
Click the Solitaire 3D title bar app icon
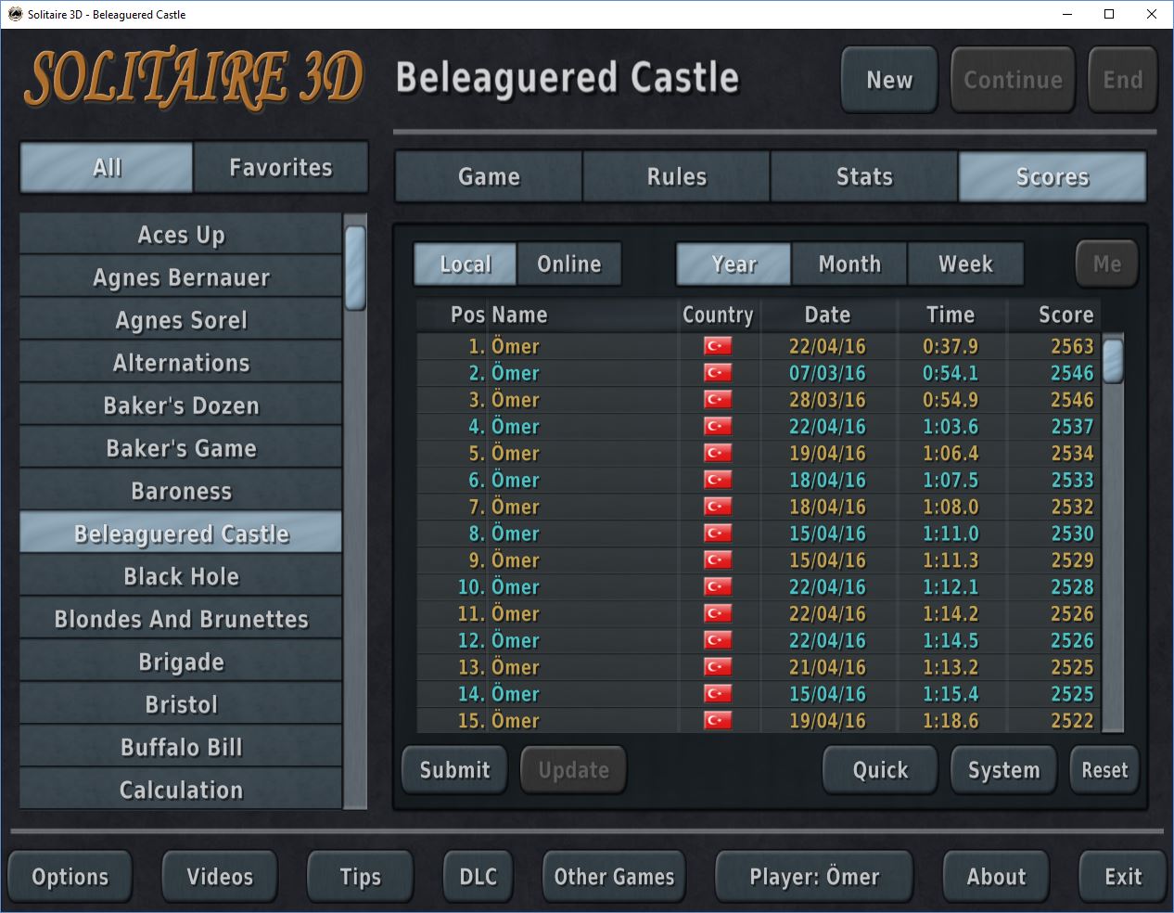[x=15, y=14]
